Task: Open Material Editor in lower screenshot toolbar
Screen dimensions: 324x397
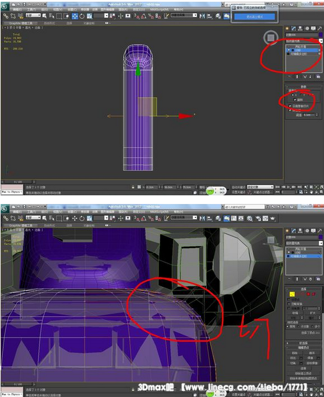Action: pos(249,218)
